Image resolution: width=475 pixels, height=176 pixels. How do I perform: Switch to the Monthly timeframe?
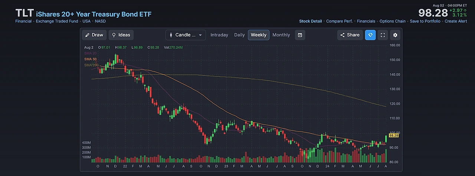click(281, 35)
